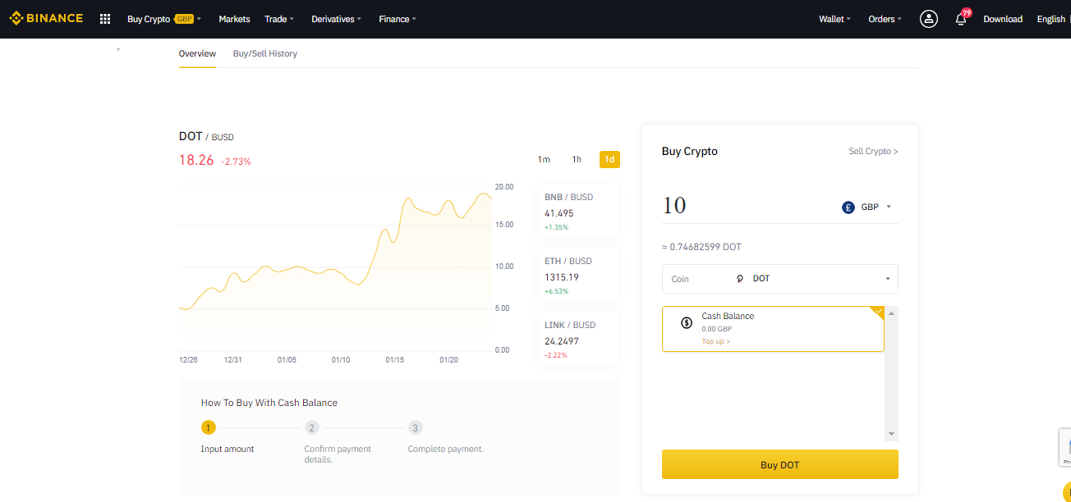Expand the Finance menu
This screenshot has height=502, width=1071.
(x=398, y=19)
